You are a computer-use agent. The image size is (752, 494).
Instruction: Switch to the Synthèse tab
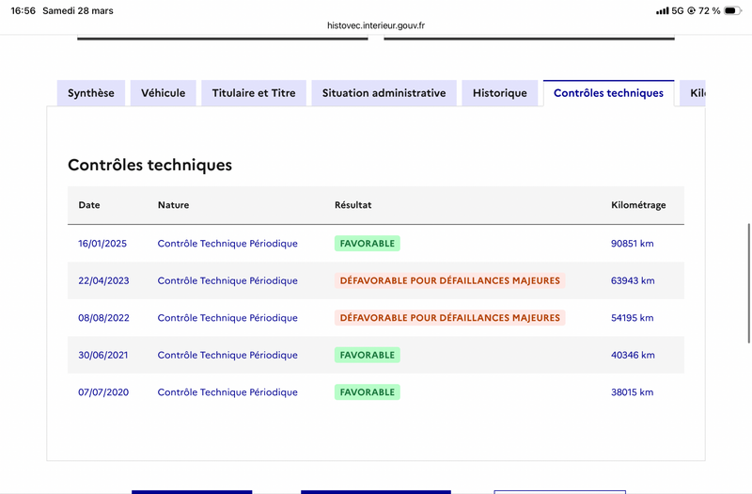point(91,93)
